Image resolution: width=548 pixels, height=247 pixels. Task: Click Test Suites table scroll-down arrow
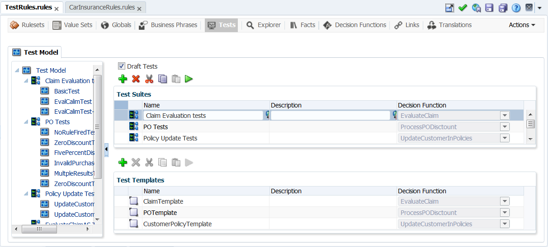pyautogui.click(x=531, y=139)
